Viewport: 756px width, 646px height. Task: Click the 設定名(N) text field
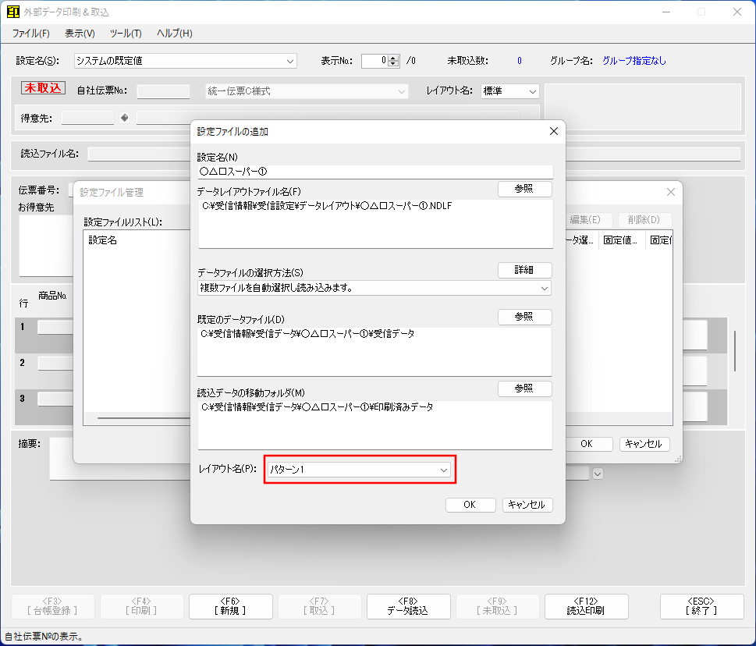click(375, 172)
